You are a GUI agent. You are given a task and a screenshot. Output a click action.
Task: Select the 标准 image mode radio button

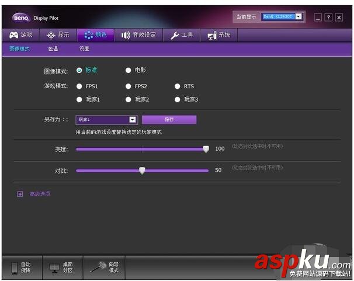pyautogui.click(x=79, y=70)
